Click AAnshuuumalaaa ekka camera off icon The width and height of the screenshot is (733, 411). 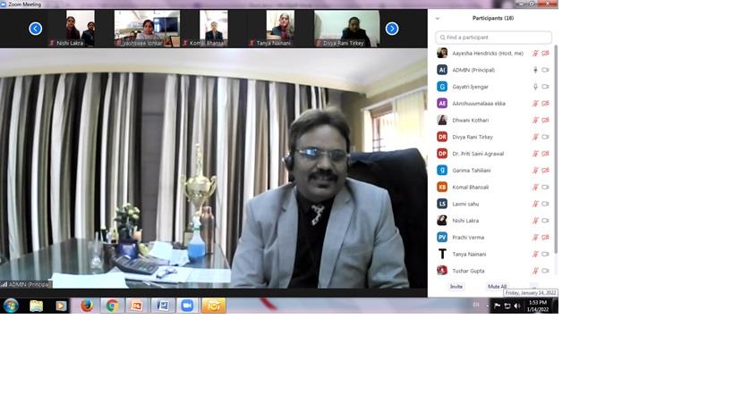tap(545, 104)
